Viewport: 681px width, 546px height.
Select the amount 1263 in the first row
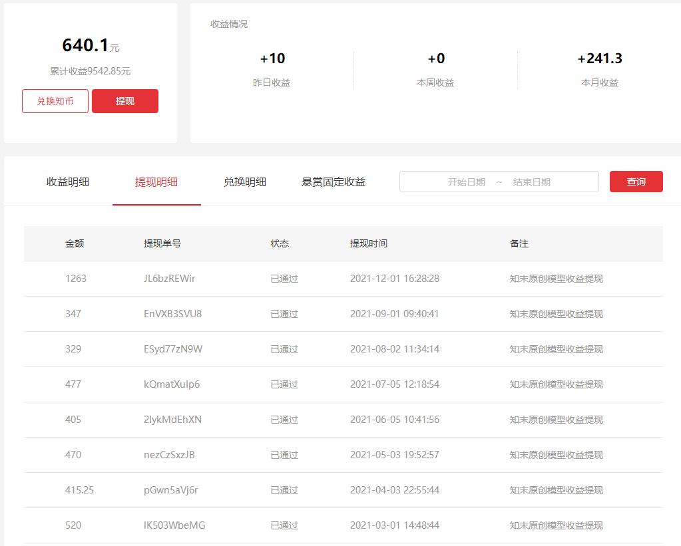point(77,279)
